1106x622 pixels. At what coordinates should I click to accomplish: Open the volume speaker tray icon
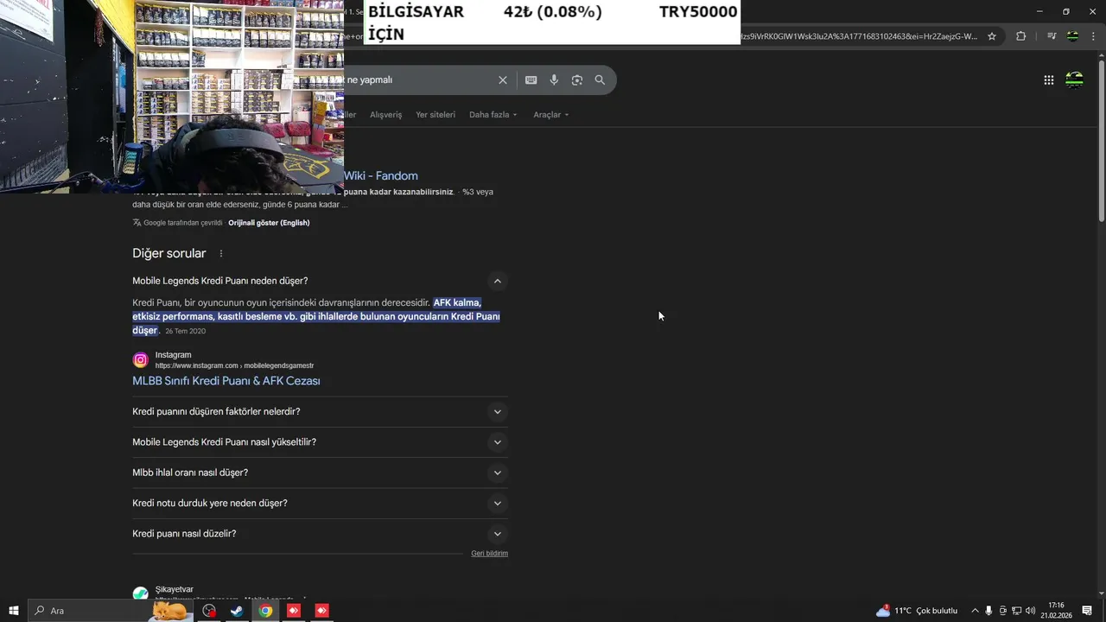1030,611
